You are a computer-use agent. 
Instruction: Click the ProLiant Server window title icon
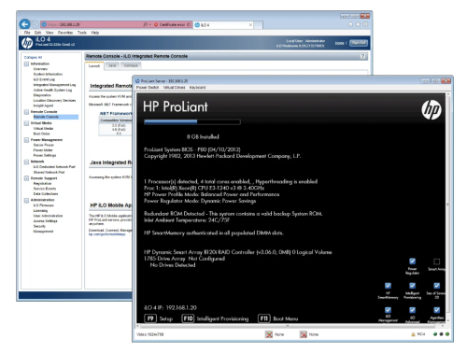coord(137,81)
